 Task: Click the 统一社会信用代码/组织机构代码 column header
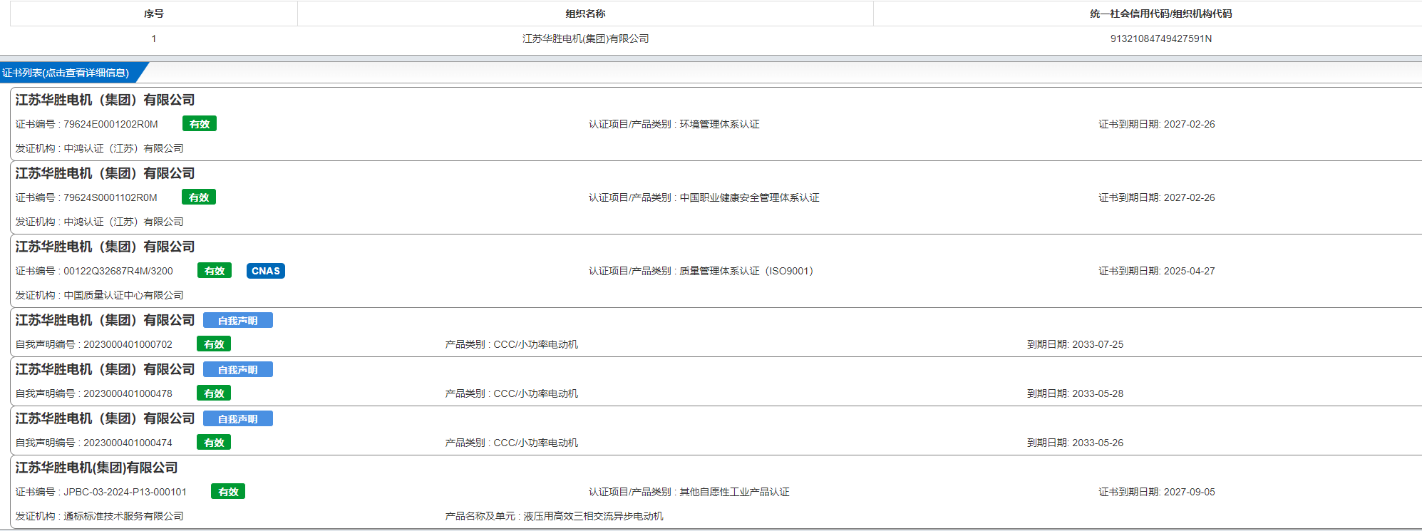(1160, 14)
